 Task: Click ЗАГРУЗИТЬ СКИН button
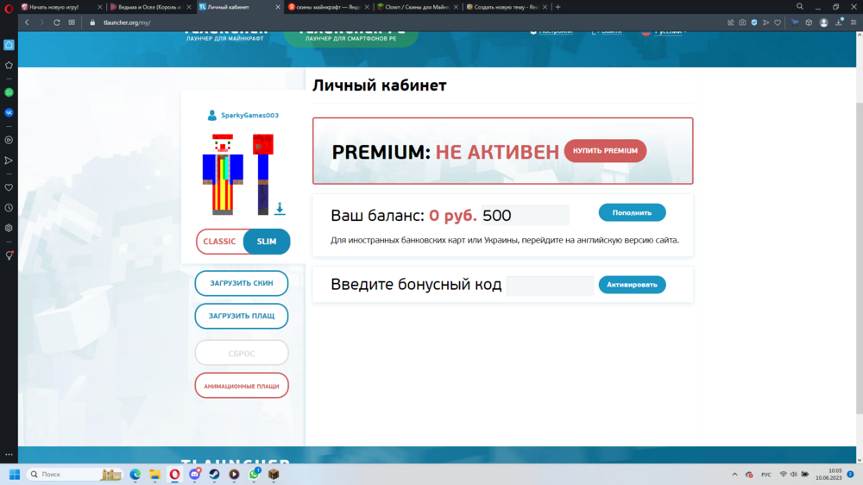click(241, 283)
